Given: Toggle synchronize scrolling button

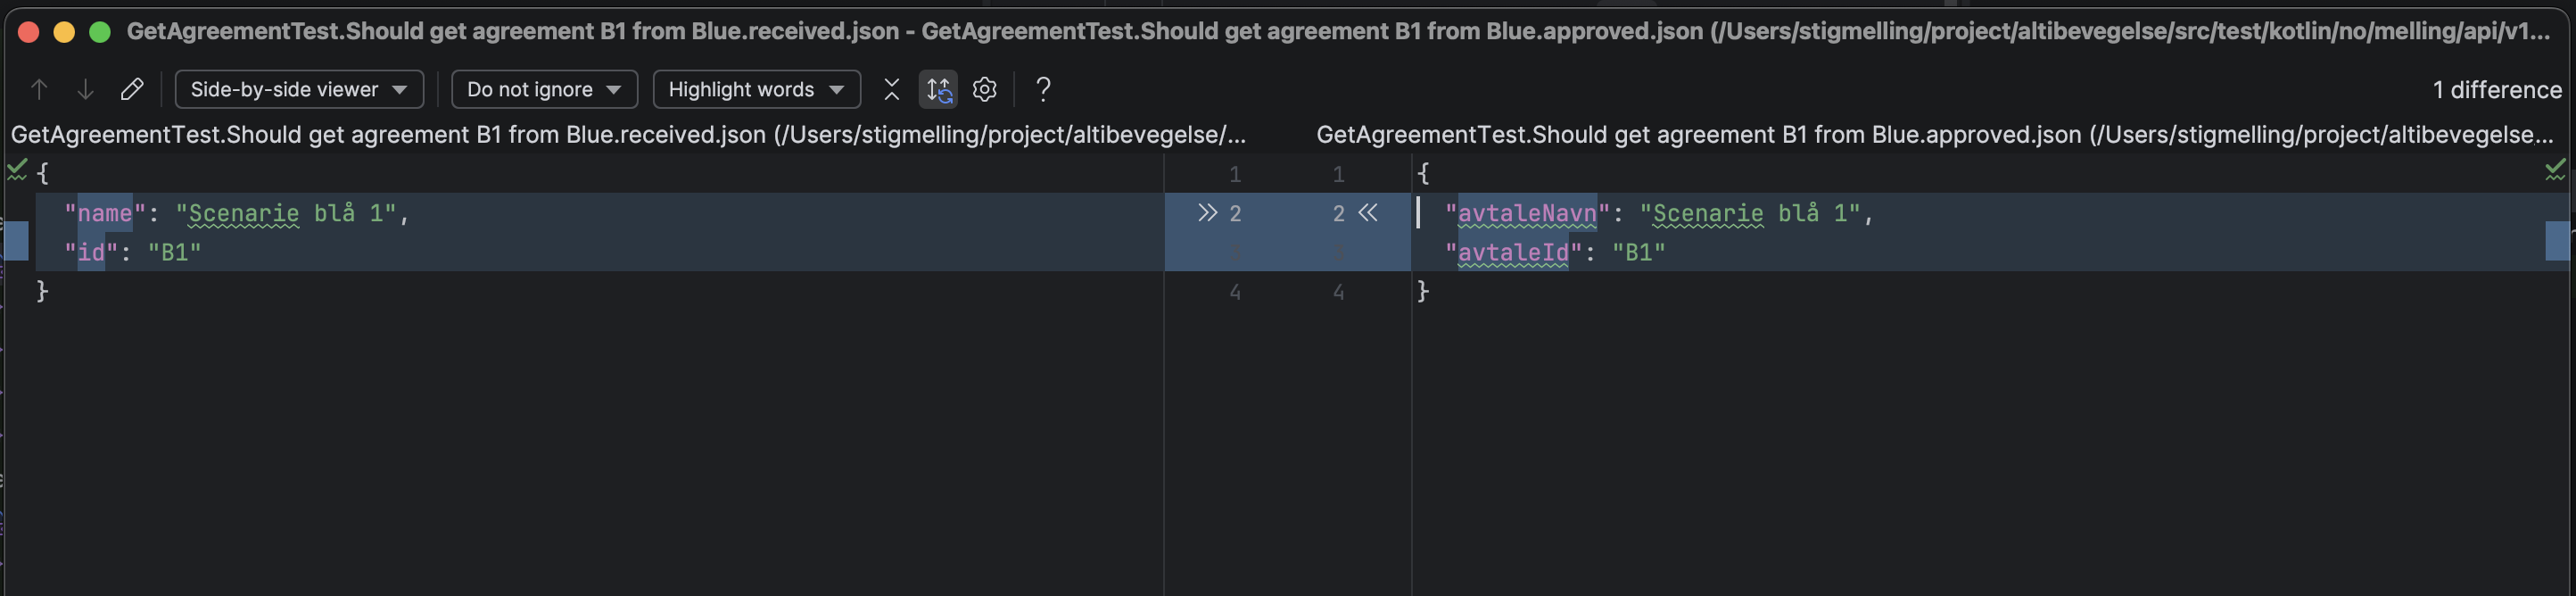Looking at the screenshot, I should coord(938,90).
